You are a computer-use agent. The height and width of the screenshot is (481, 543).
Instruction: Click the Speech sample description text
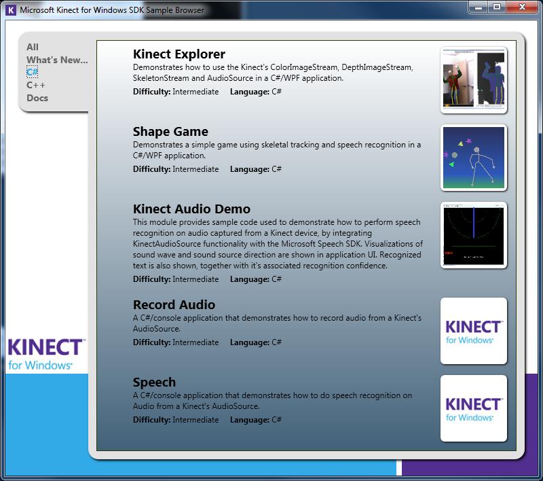(x=273, y=401)
